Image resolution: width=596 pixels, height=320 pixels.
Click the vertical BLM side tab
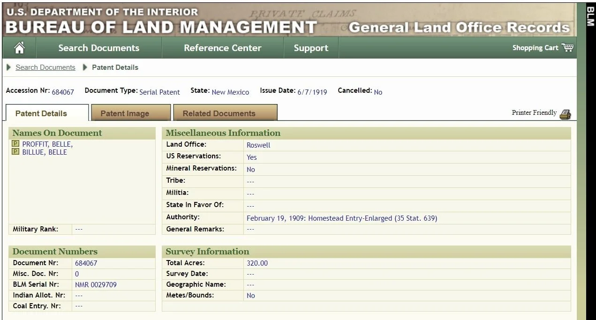point(590,16)
